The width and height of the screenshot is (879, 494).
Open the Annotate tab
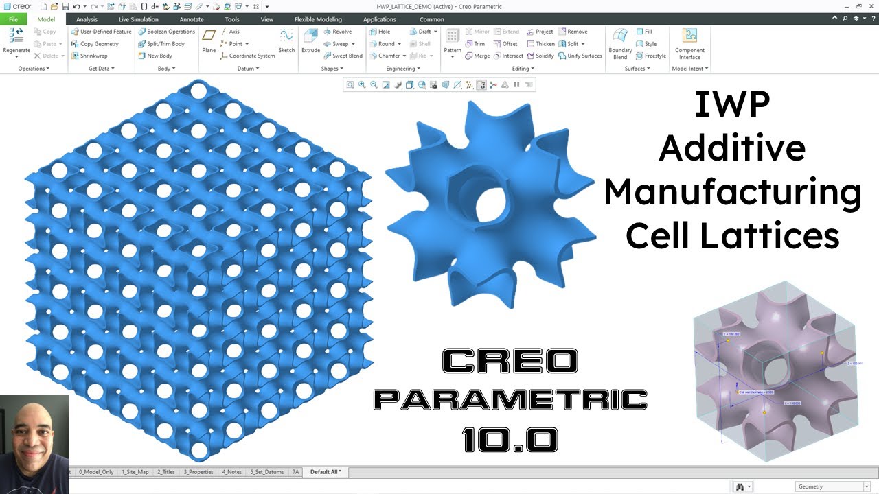192,19
